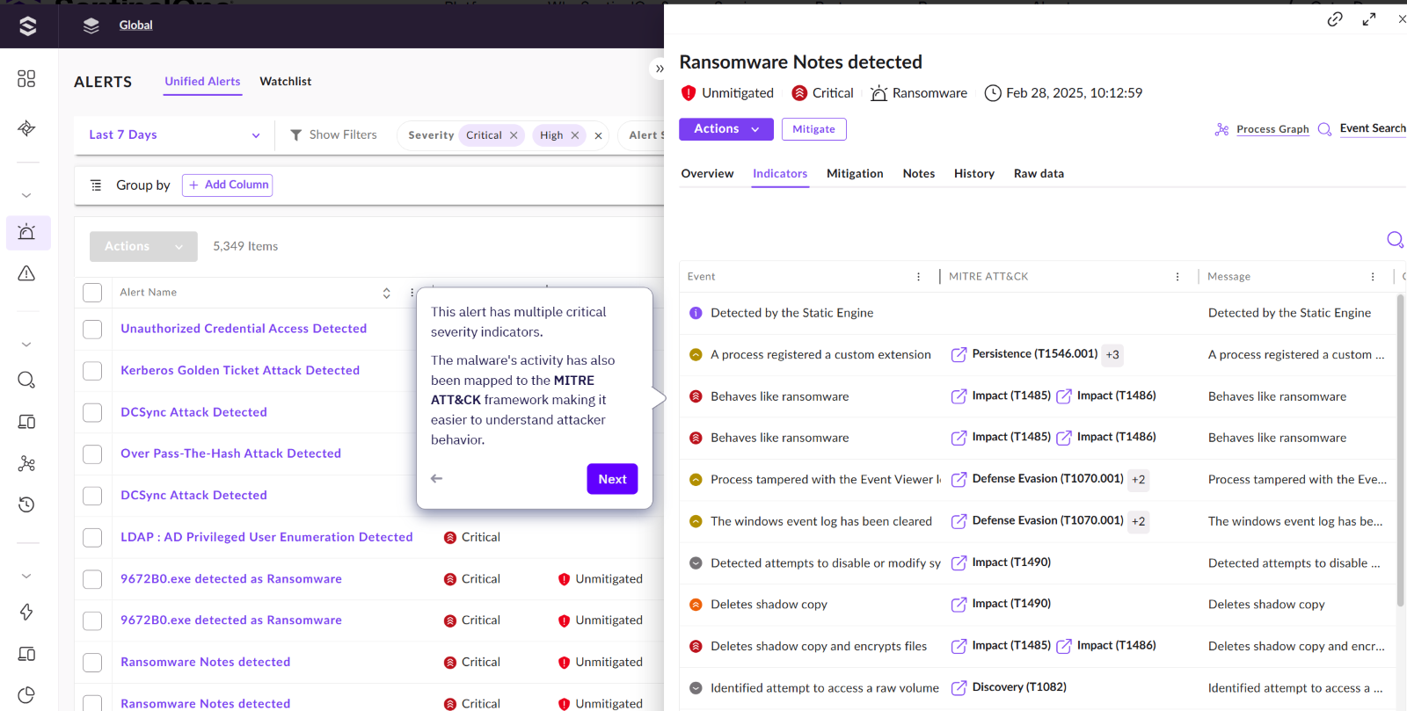
Task: Open the purple Actions dropdown in details panel
Action: (726, 129)
